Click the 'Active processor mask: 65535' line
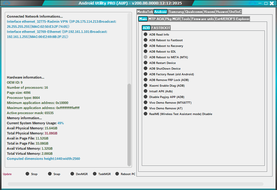The height and width of the screenshot is (190, 277). tap(30, 113)
